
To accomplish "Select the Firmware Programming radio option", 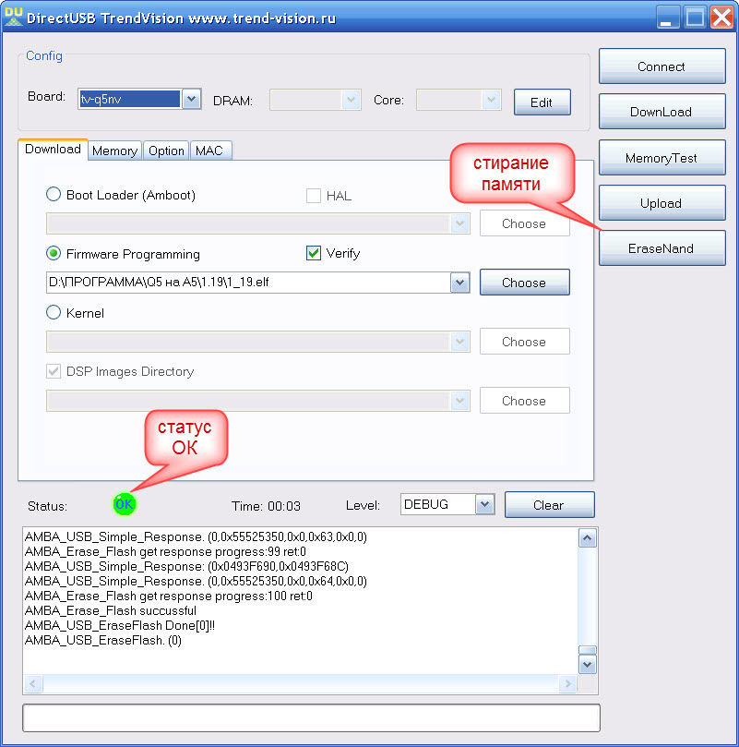I will click(x=54, y=254).
